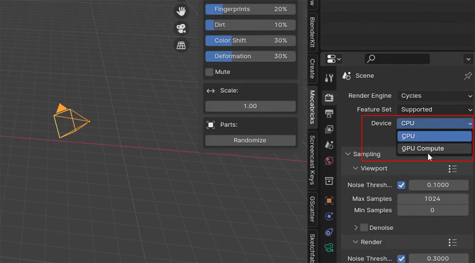Click the Color Shift percentage slider

click(250, 40)
